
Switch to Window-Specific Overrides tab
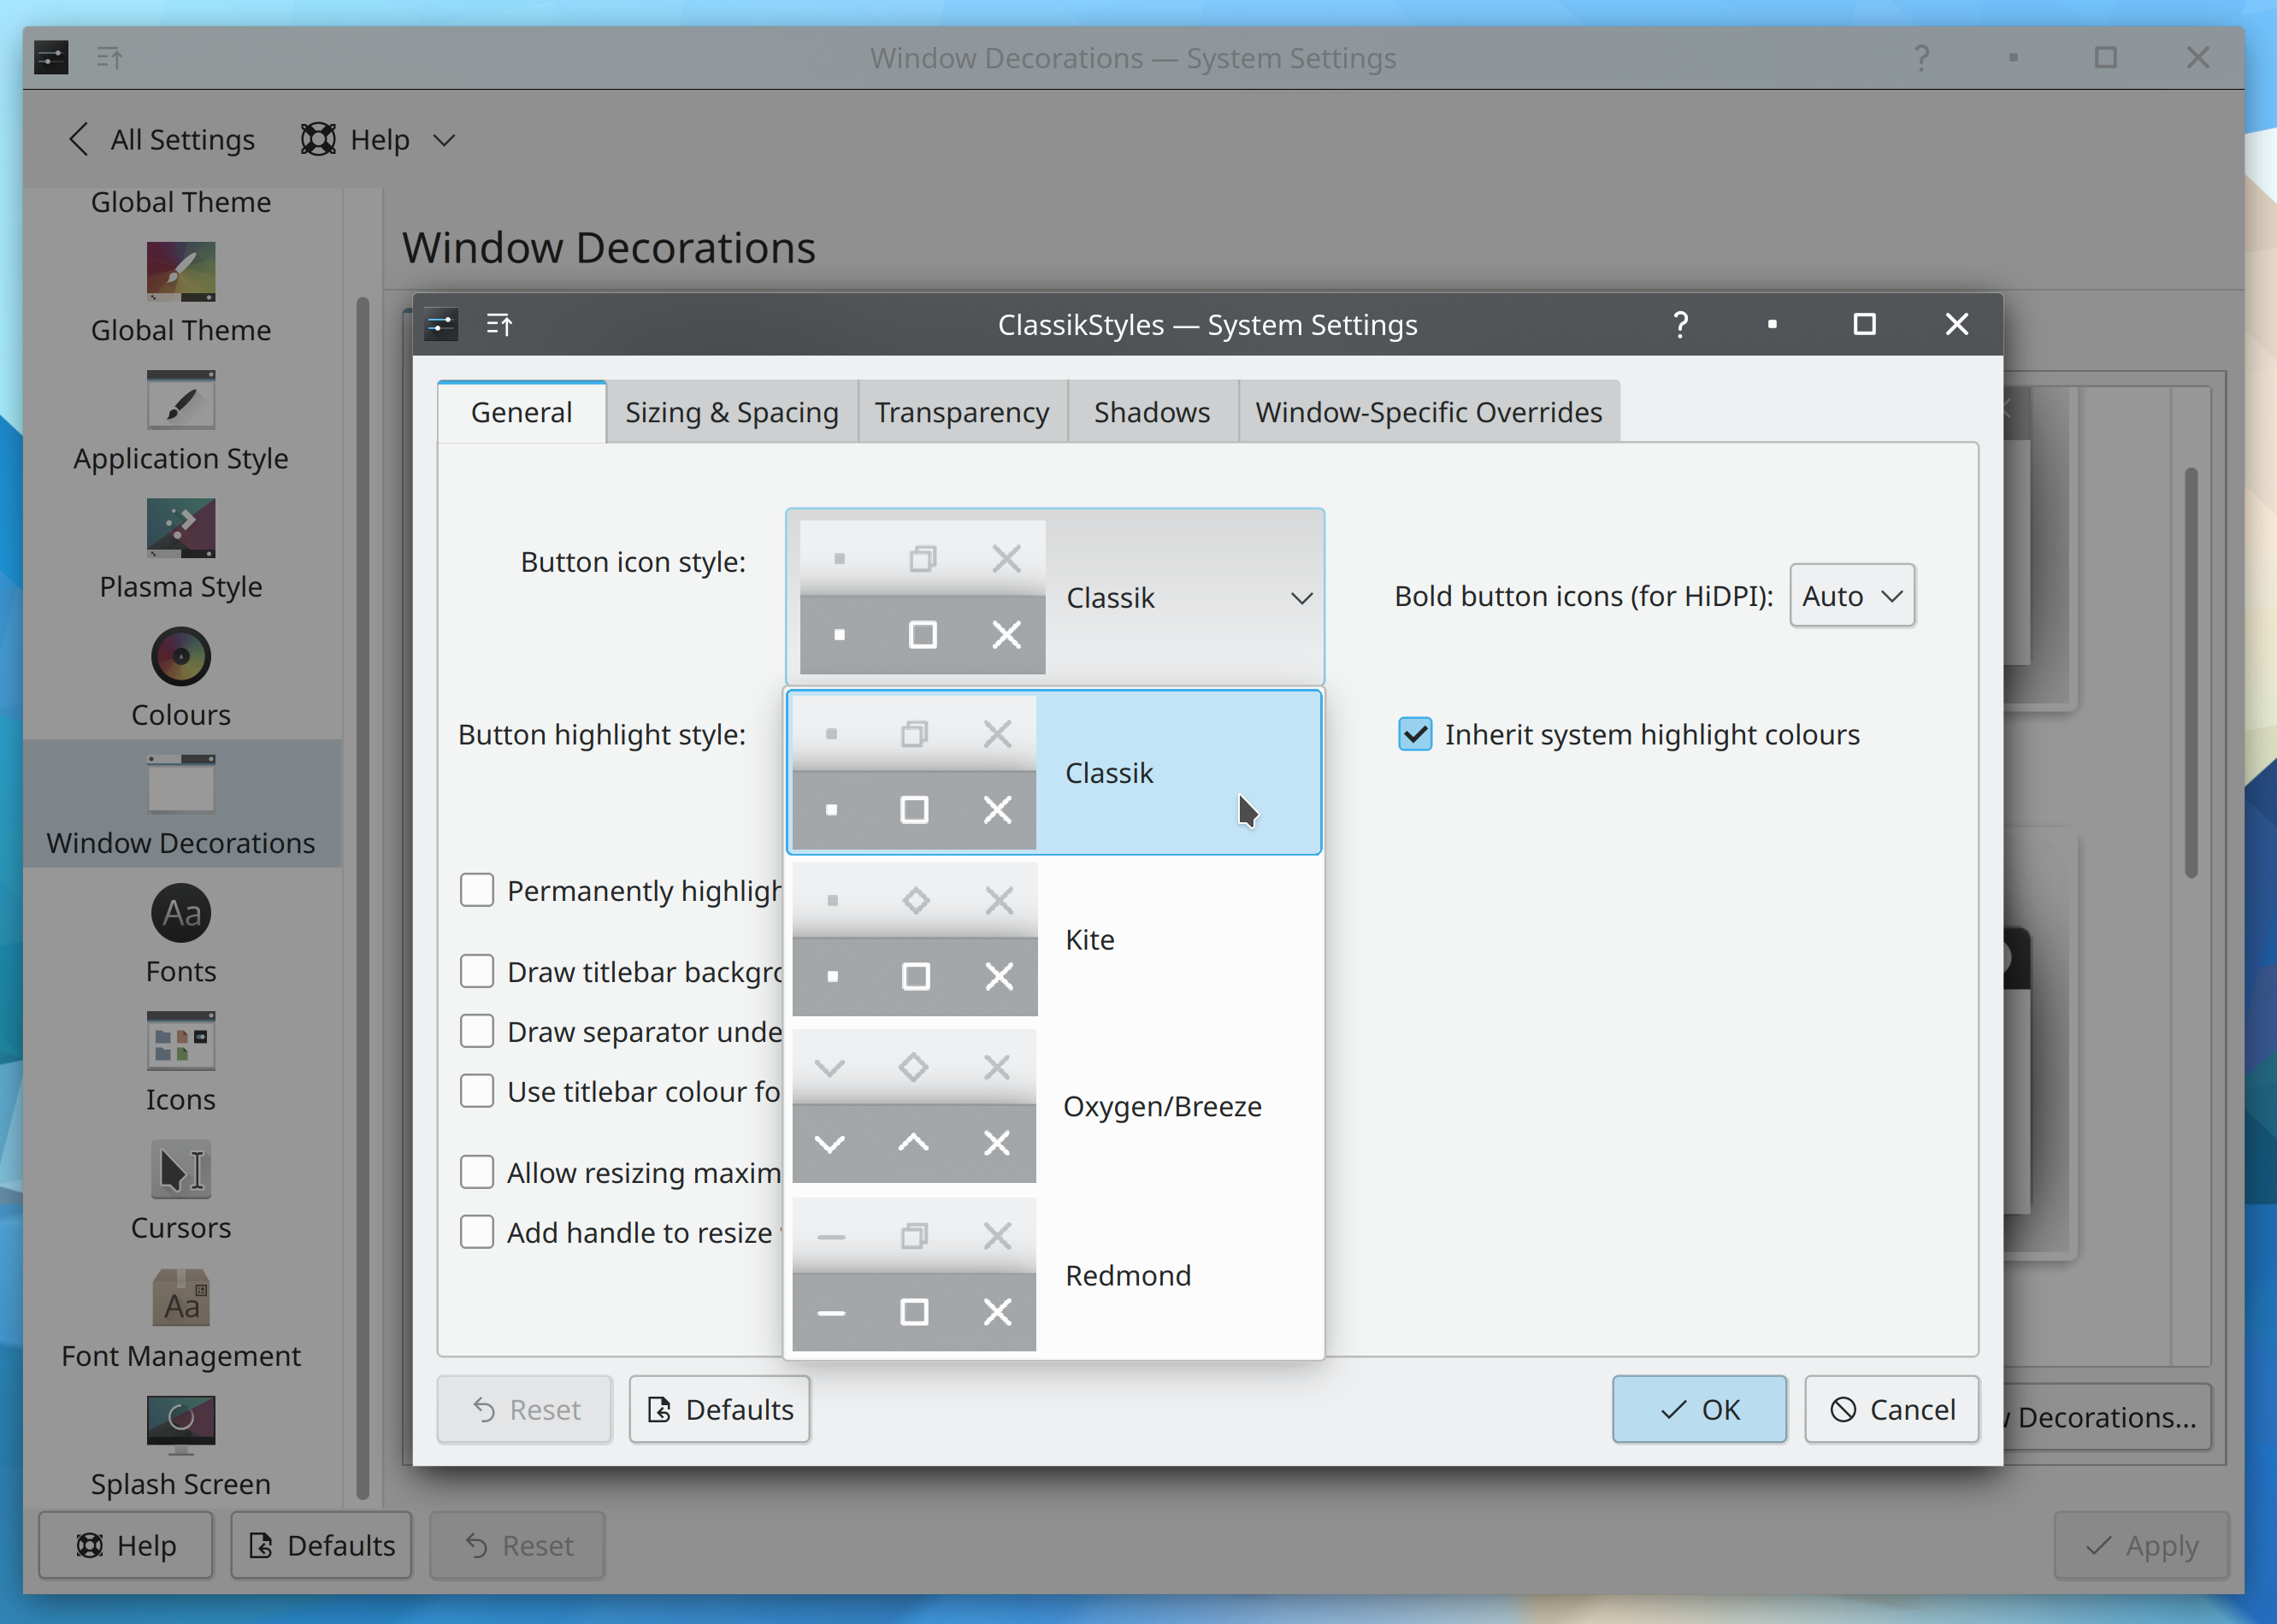point(1428,409)
